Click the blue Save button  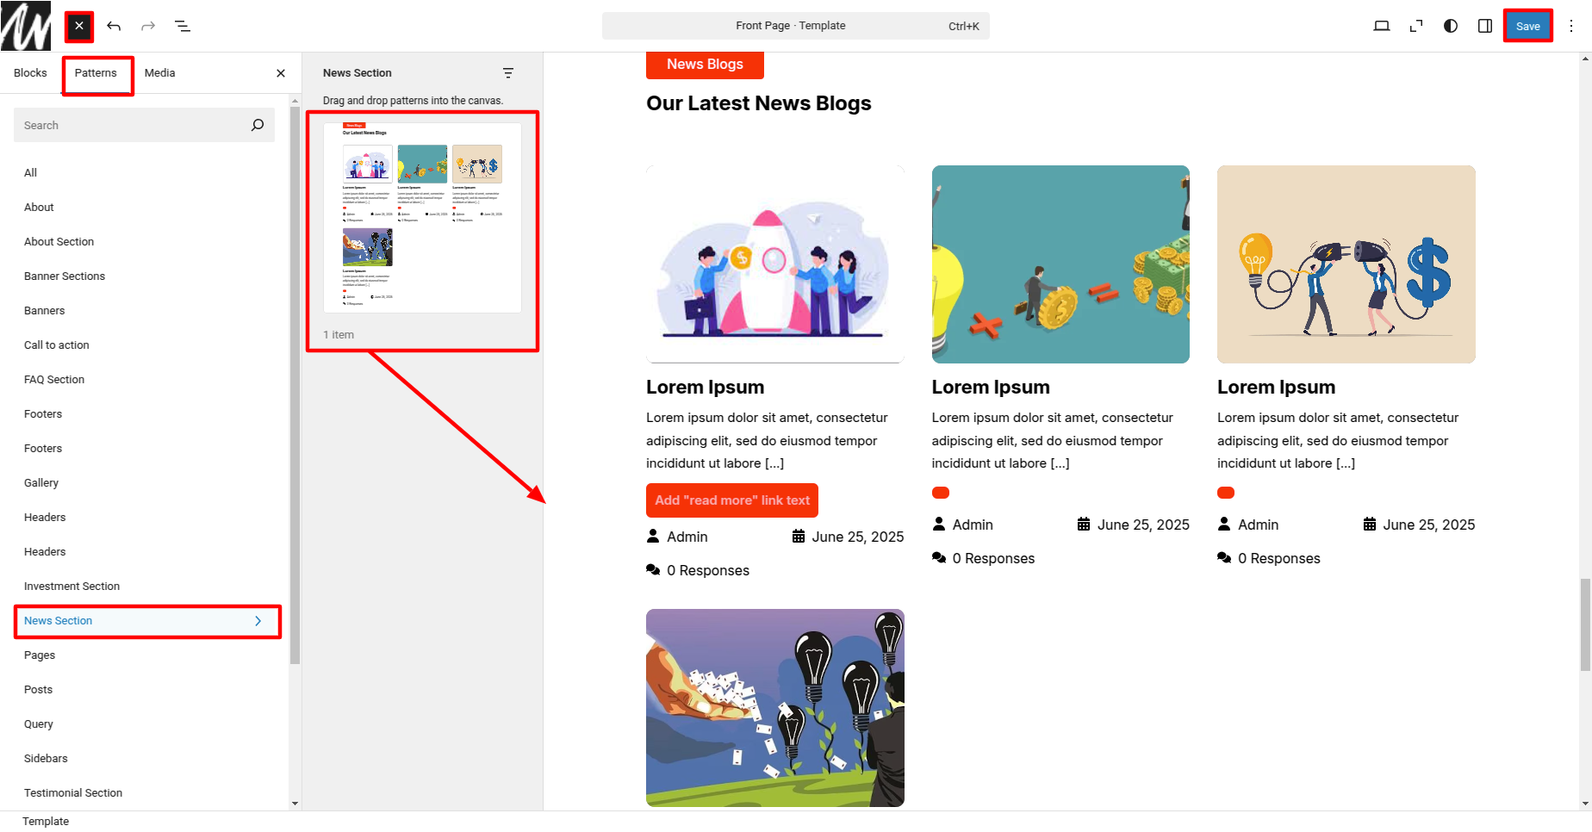[x=1527, y=26]
